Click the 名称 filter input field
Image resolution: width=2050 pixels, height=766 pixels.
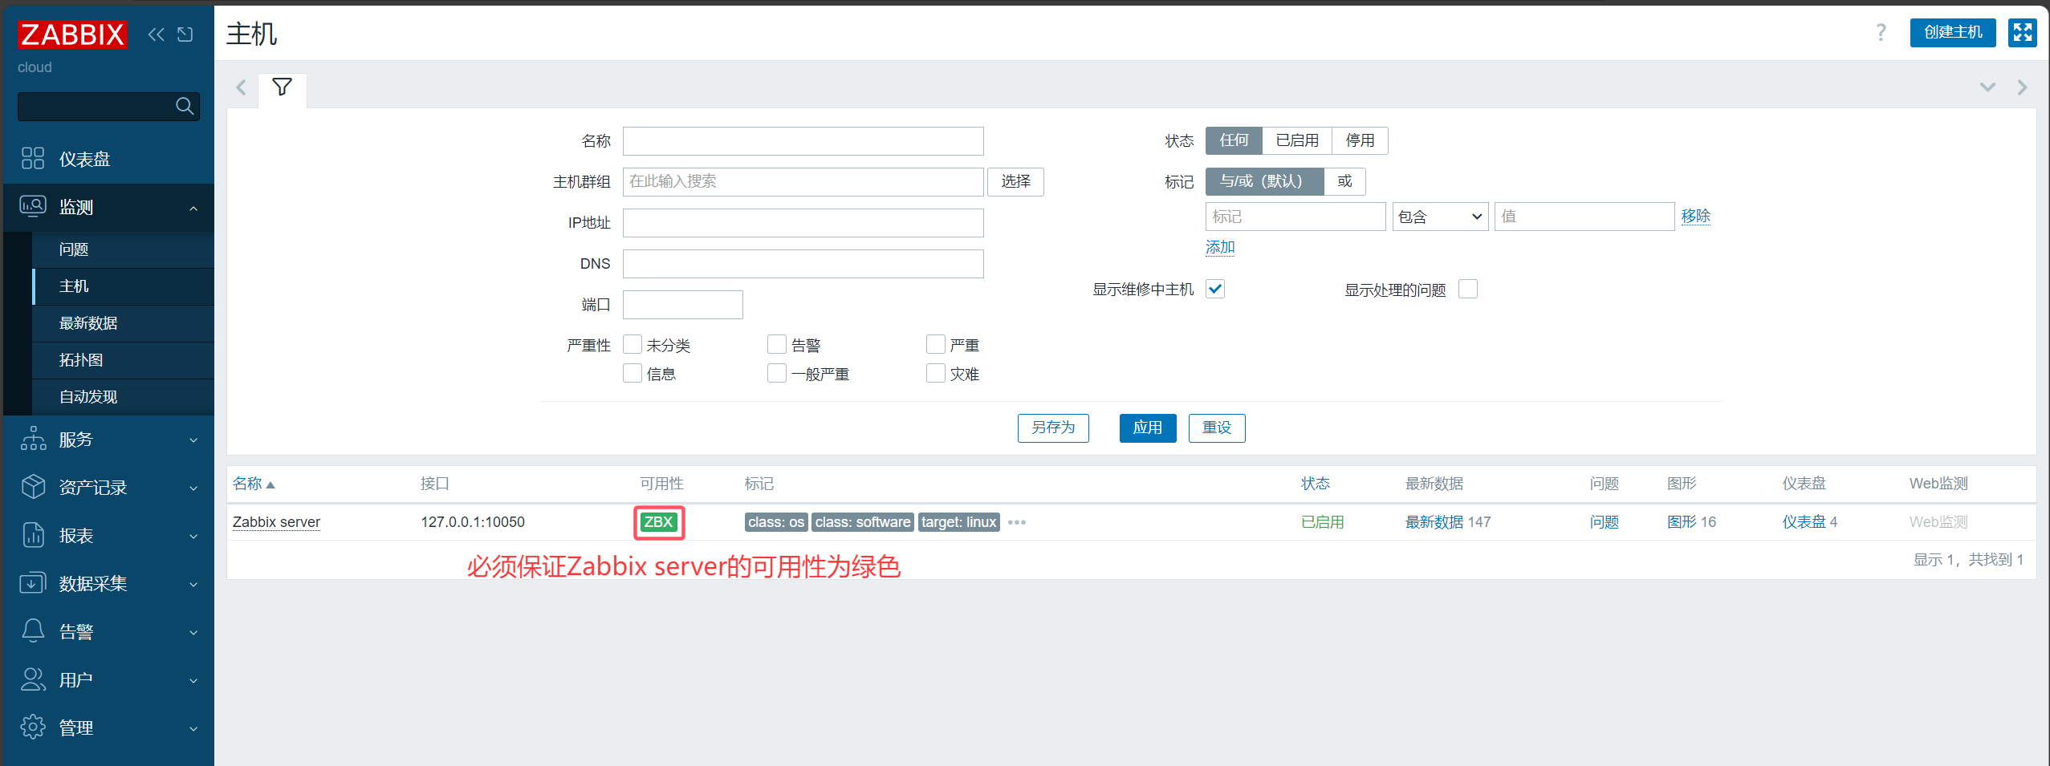tap(803, 141)
